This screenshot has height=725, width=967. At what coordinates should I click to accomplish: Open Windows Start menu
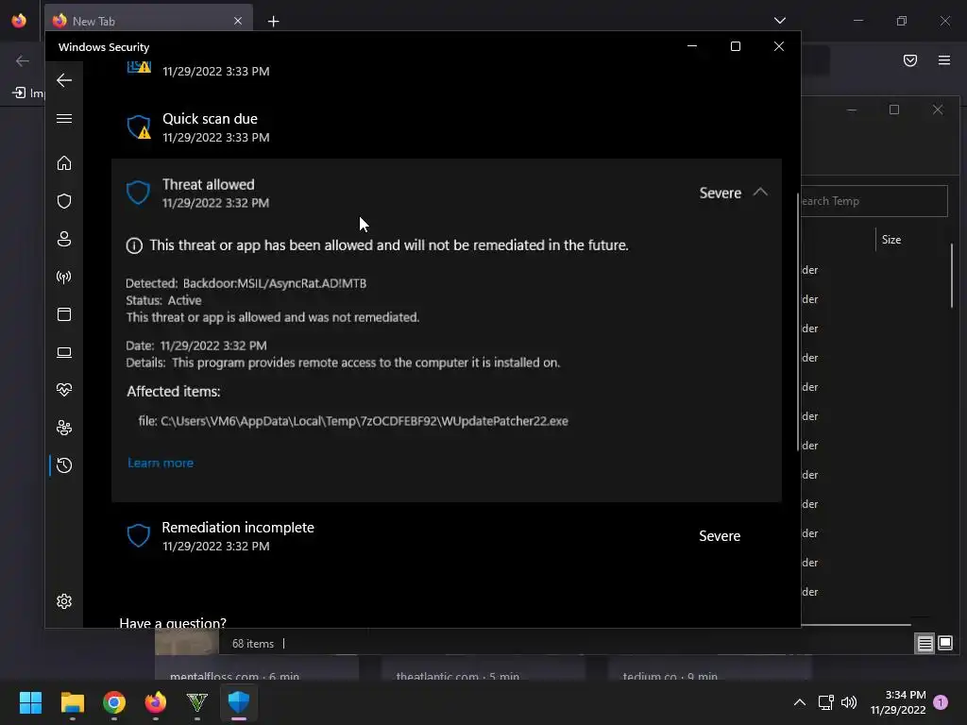pyautogui.click(x=30, y=702)
